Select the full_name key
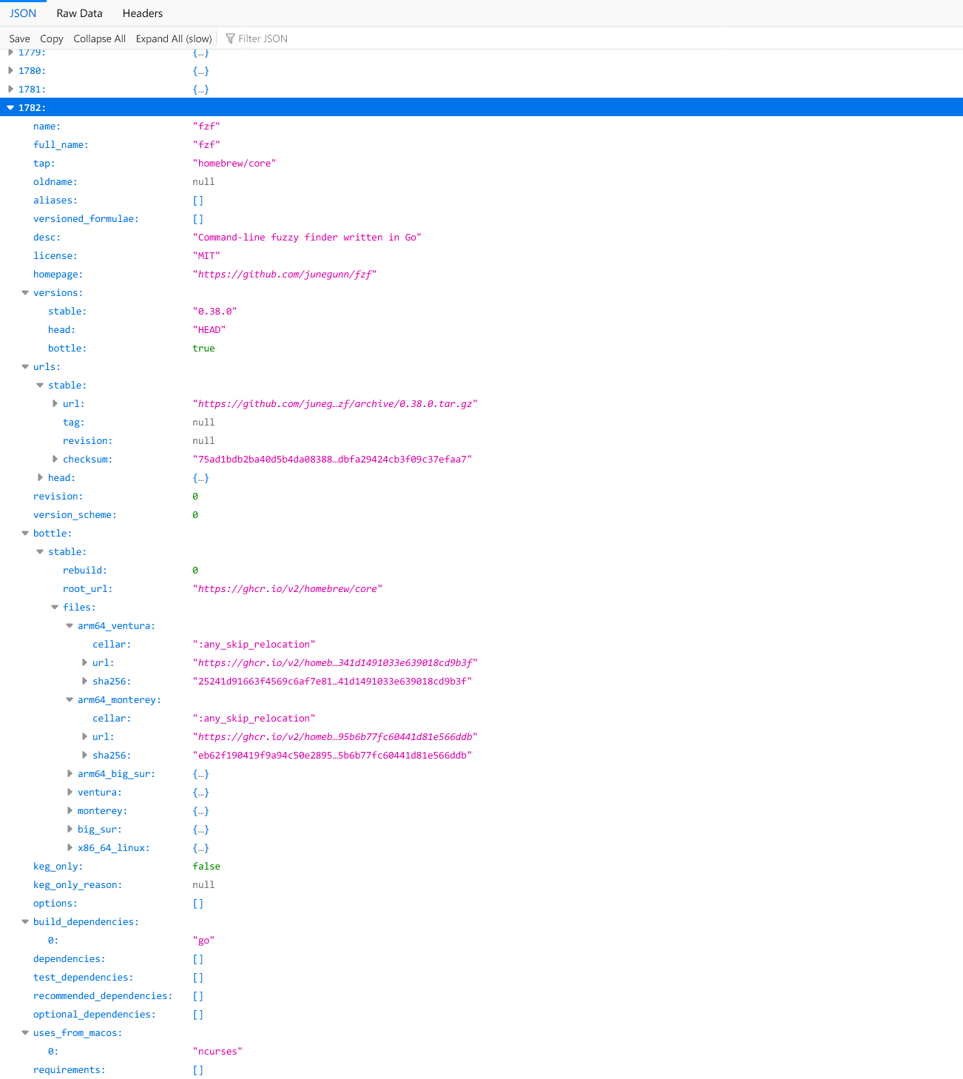Image resolution: width=963 pixels, height=1079 pixels. click(61, 144)
